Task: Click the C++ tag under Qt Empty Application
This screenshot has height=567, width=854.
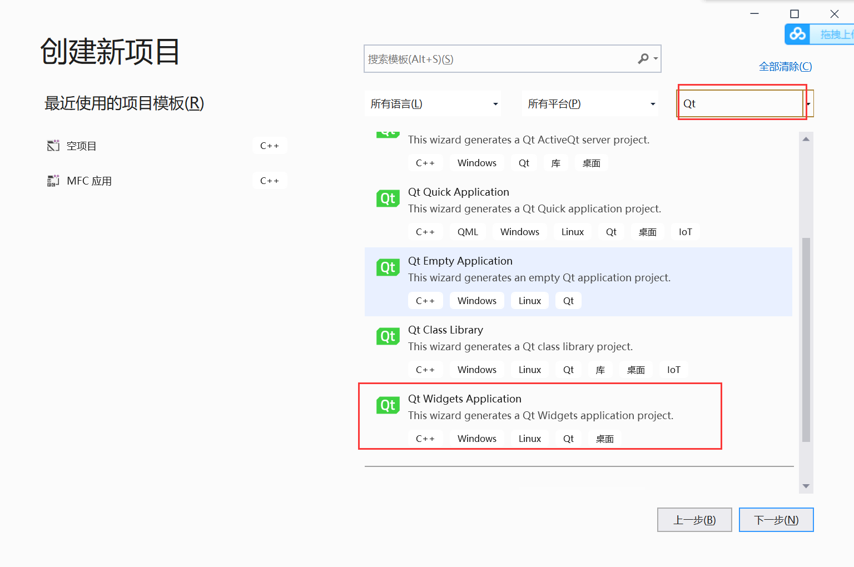Action: [425, 301]
